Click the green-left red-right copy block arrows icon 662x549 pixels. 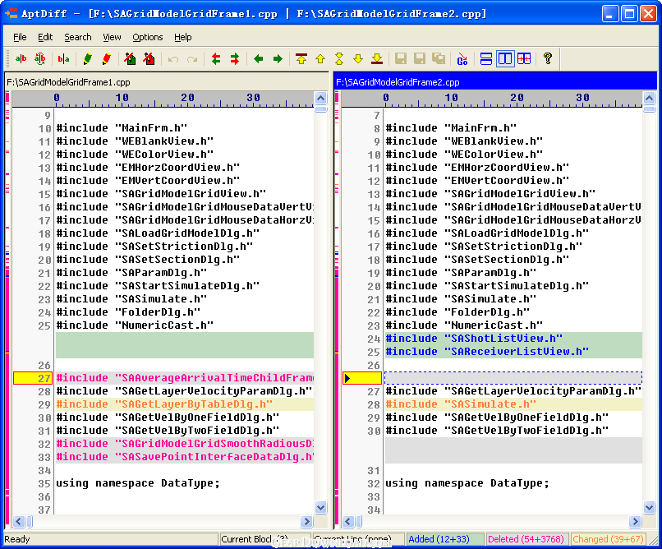(x=235, y=58)
